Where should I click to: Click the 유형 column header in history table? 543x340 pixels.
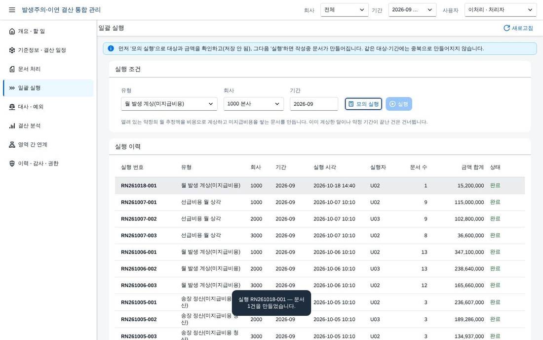click(x=186, y=168)
